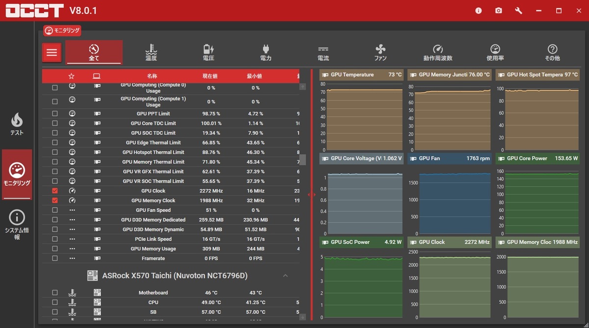Open the hamburger menu button

tap(52, 52)
